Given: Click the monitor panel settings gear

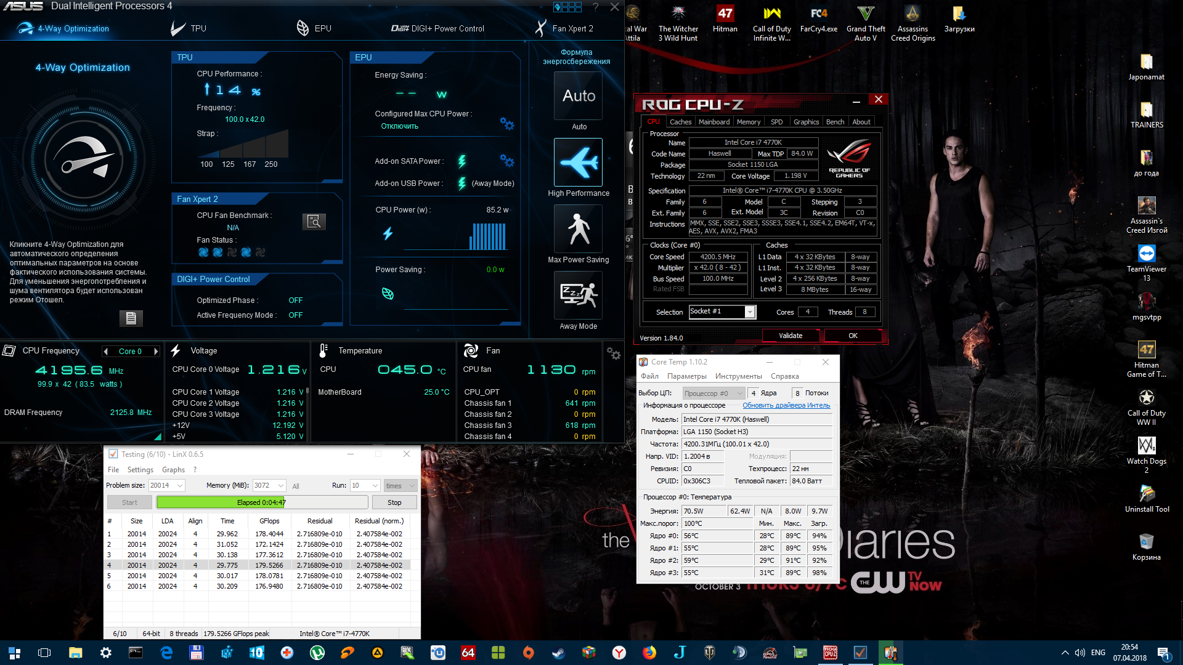Looking at the screenshot, I should point(613,353).
